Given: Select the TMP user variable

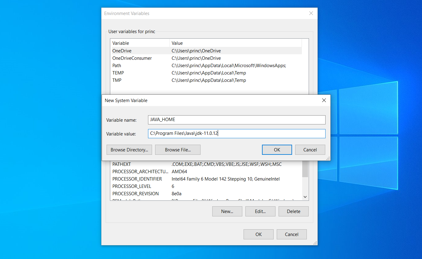Looking at the screenshot, I should (206, 80).
